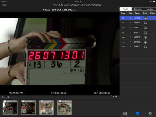Image resolution: width=156 pixels, height=117 pixels.
Task: Open the Settings gear icon
Action: click(x=150, y=113)
